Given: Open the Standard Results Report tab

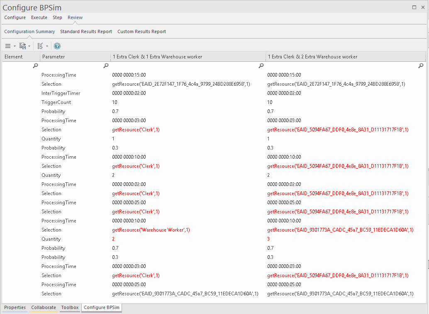Looking at the screenshot, I should tap(86, 31).
